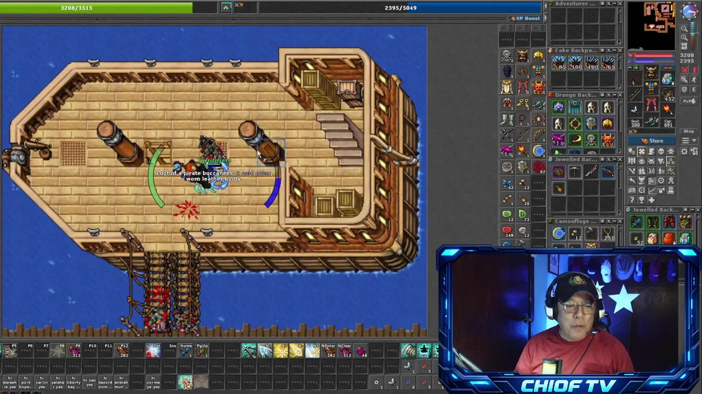Use the F9 hotkey potion 312
702x394 pixels.
click(x=74, y=351)
